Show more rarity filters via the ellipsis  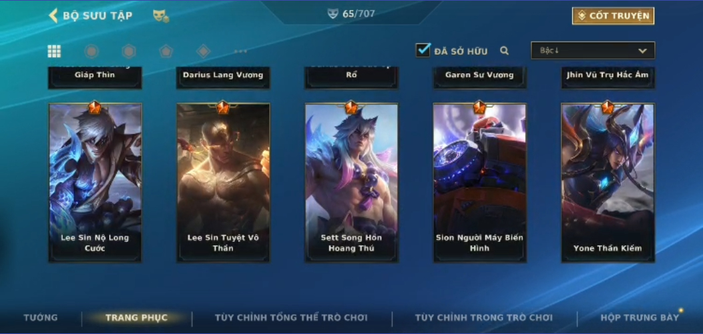click(x=241, y=51)
